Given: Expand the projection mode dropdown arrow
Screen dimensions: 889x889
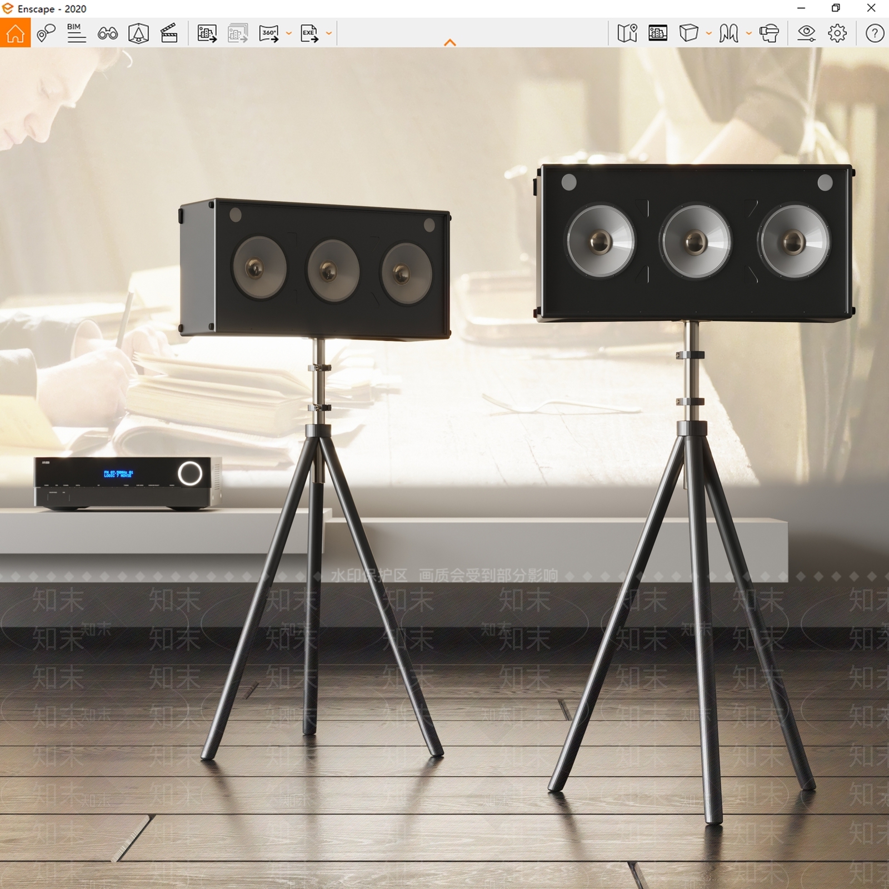Looking at the screenshot, I should pos(708,33).
